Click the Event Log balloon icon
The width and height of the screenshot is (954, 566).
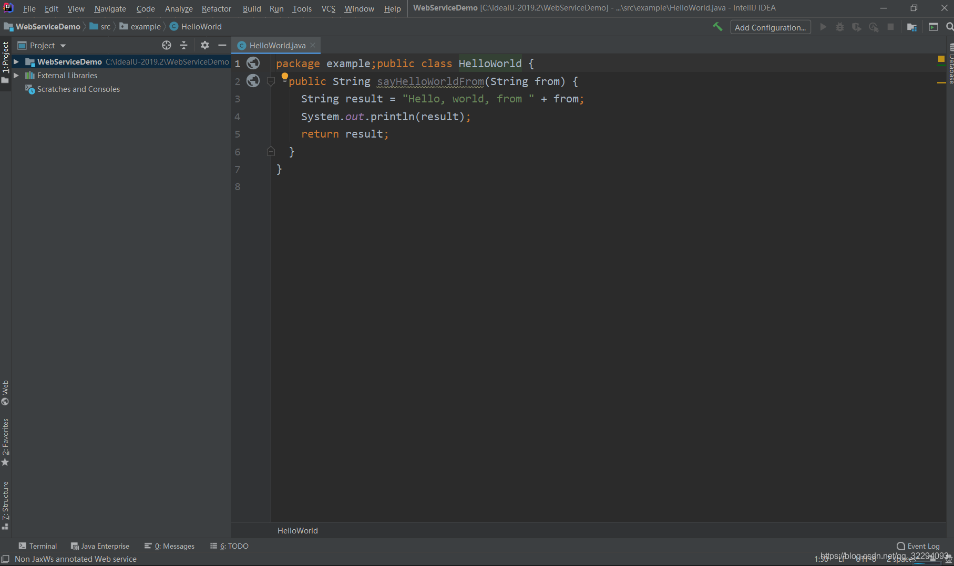[901, 546]
